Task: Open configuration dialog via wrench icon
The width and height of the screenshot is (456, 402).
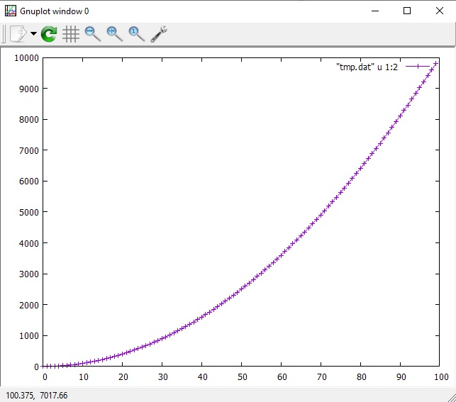Action: (x=159, y=33)
